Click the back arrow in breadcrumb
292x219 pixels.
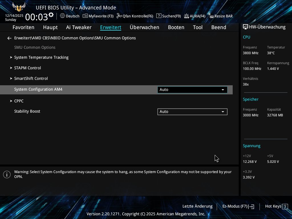point(9,38)
